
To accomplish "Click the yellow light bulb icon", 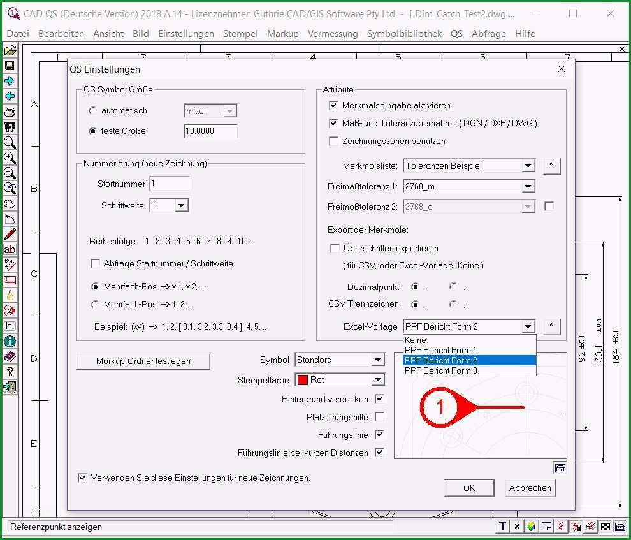I will click(x=10, y=295).
